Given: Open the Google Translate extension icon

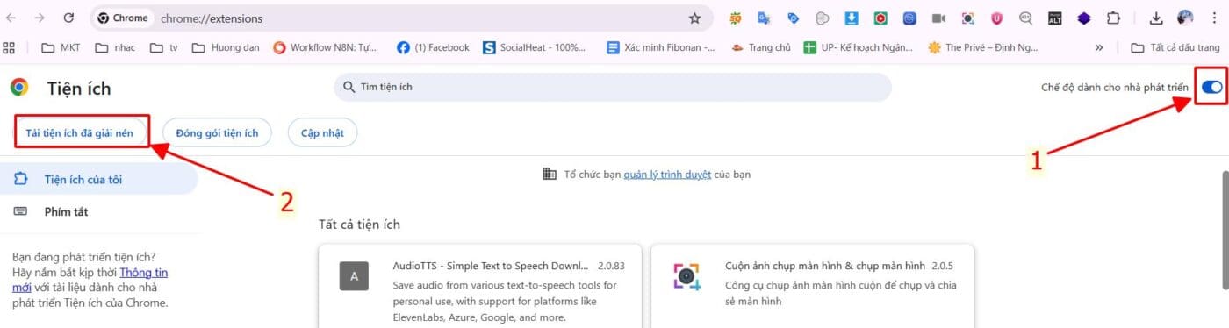Looking at the screenshot, I should pyautogui.click(x=764, y=18).
